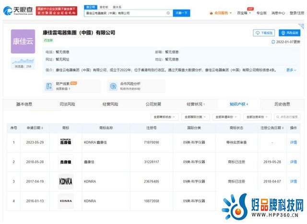Expand the 全部国际分类 filter dropdown

point(195,117)
